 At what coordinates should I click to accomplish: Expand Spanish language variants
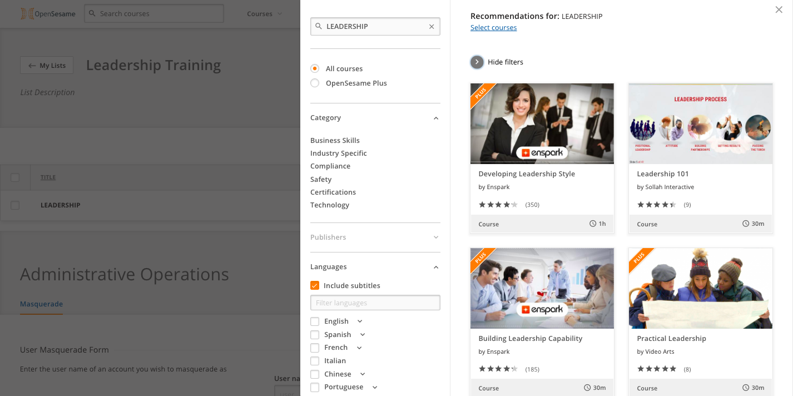[363, 335]
